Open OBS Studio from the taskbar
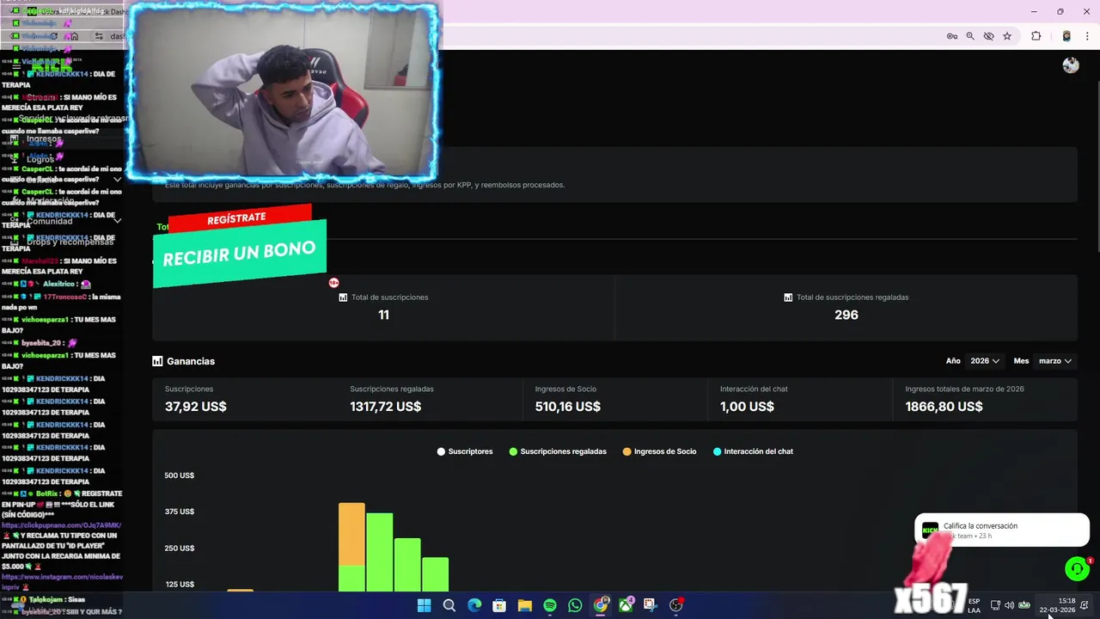This screenshot has width=1100, height=619. point(676,605)
